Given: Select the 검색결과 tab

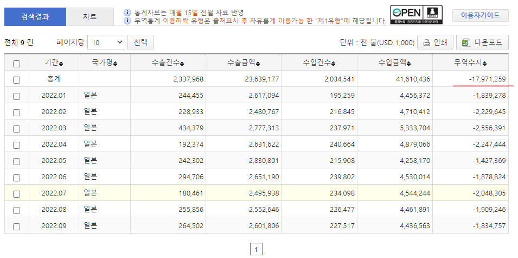Looking at the screenshot, I should click(x=35, y=17).
